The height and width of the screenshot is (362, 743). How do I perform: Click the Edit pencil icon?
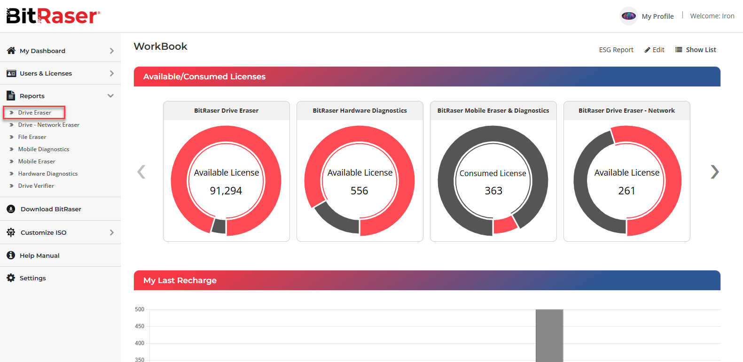click(648, 50)
